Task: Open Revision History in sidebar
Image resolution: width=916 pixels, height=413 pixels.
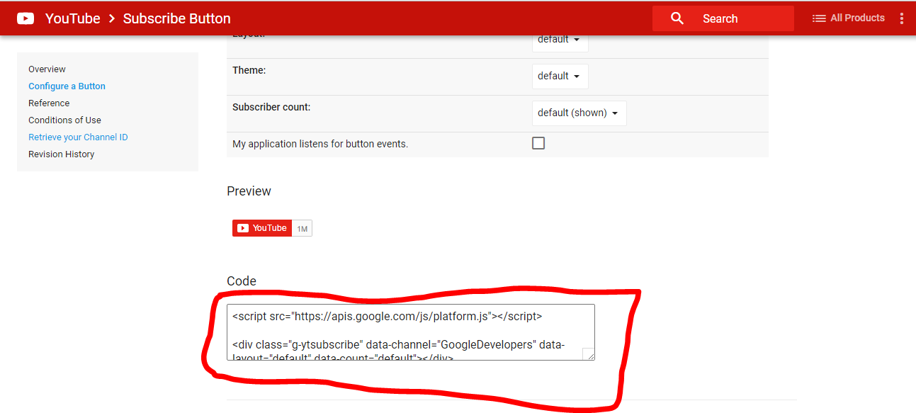Action: pos(61,154)
